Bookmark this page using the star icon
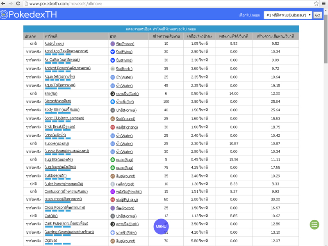The image size is (328, 246). pyautogui.click(x=316, y=3)
